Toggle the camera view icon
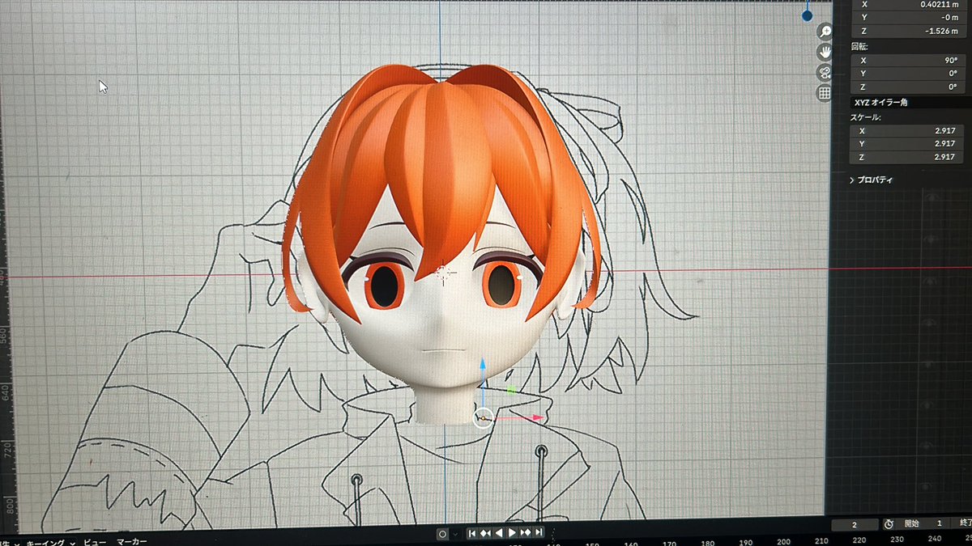Image resolution: width=972 pixels, height=546 pixels. tap(825, 71)
